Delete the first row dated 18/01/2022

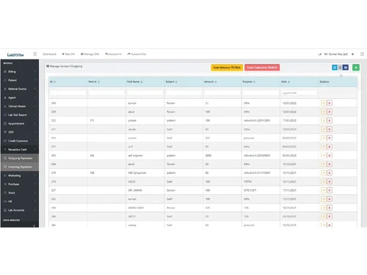330,103
